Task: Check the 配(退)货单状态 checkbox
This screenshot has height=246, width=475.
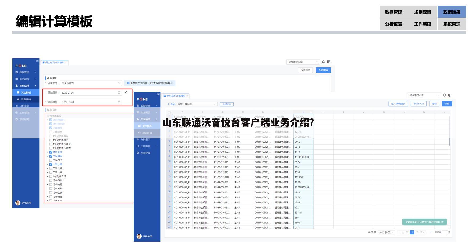Action: (51, 140)
